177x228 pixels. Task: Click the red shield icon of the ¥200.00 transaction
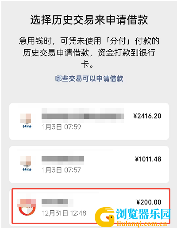click(27, 207)
